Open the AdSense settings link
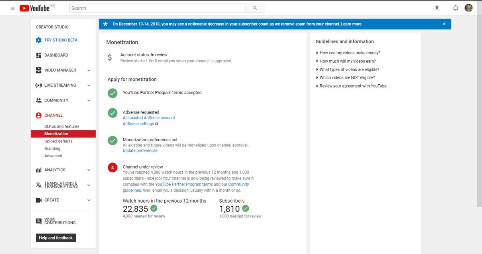Screen dimensions: 482x254 coord(138,124)
